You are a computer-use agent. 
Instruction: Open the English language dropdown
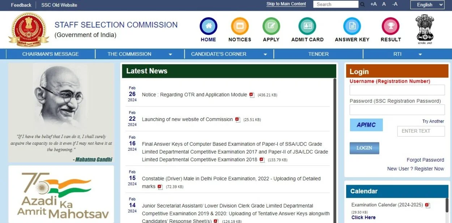427,5
